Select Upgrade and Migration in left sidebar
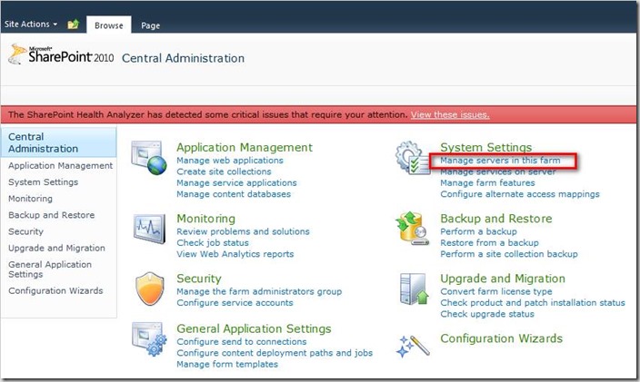 coord(56,248)
